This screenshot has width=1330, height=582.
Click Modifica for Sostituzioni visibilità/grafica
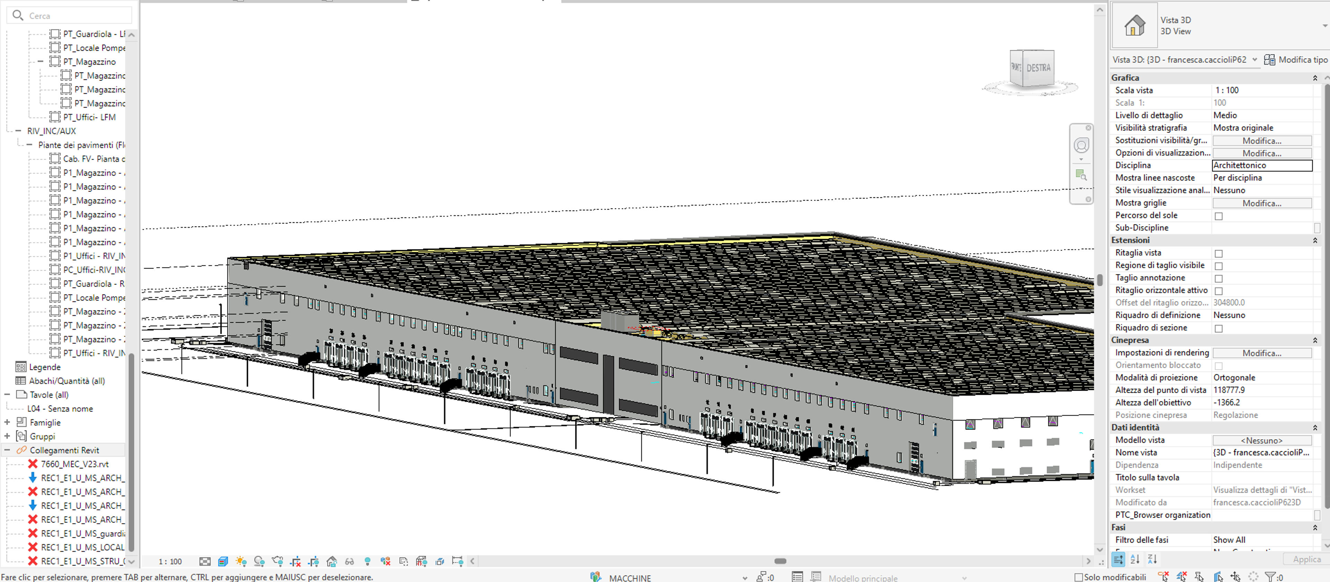click(1262, 141)
